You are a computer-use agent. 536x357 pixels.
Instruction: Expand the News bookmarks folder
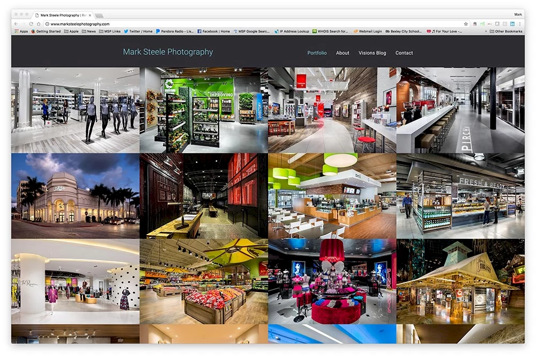(89, 31)
